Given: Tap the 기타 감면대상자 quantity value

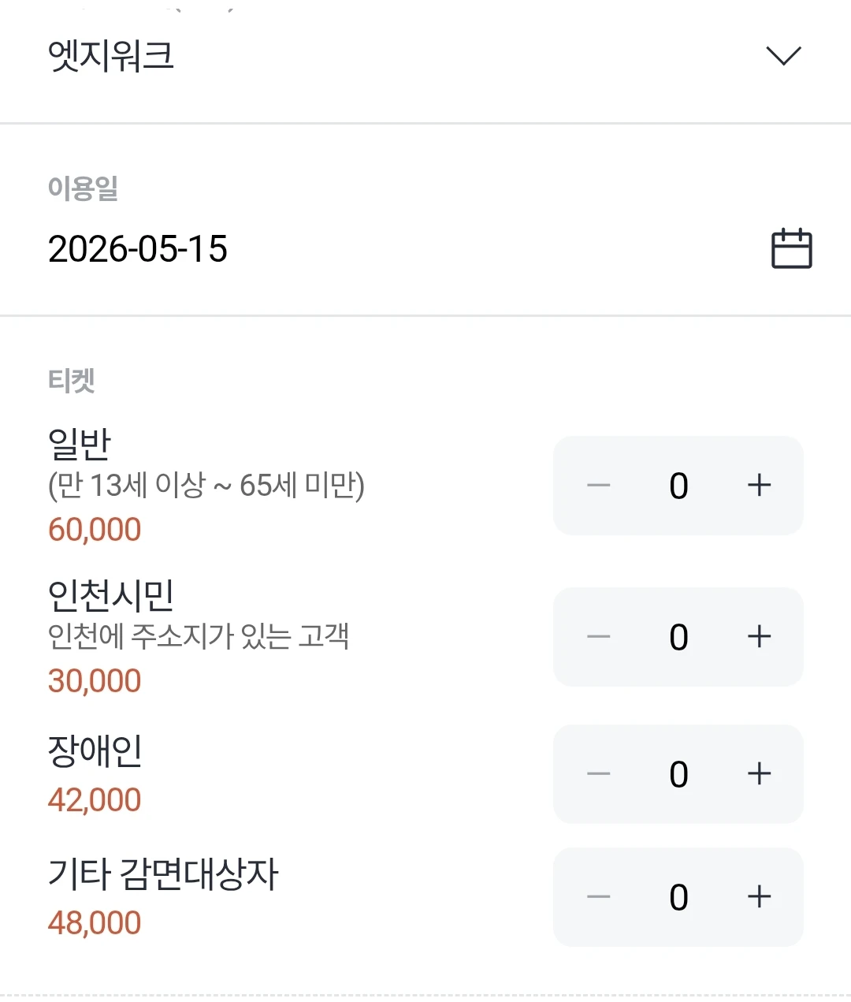Looking at the screenshot, I should [x=678, y=898].
